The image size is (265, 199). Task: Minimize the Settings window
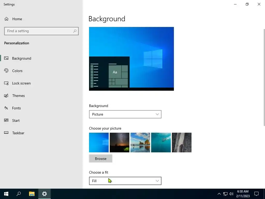tap(235, 4)
